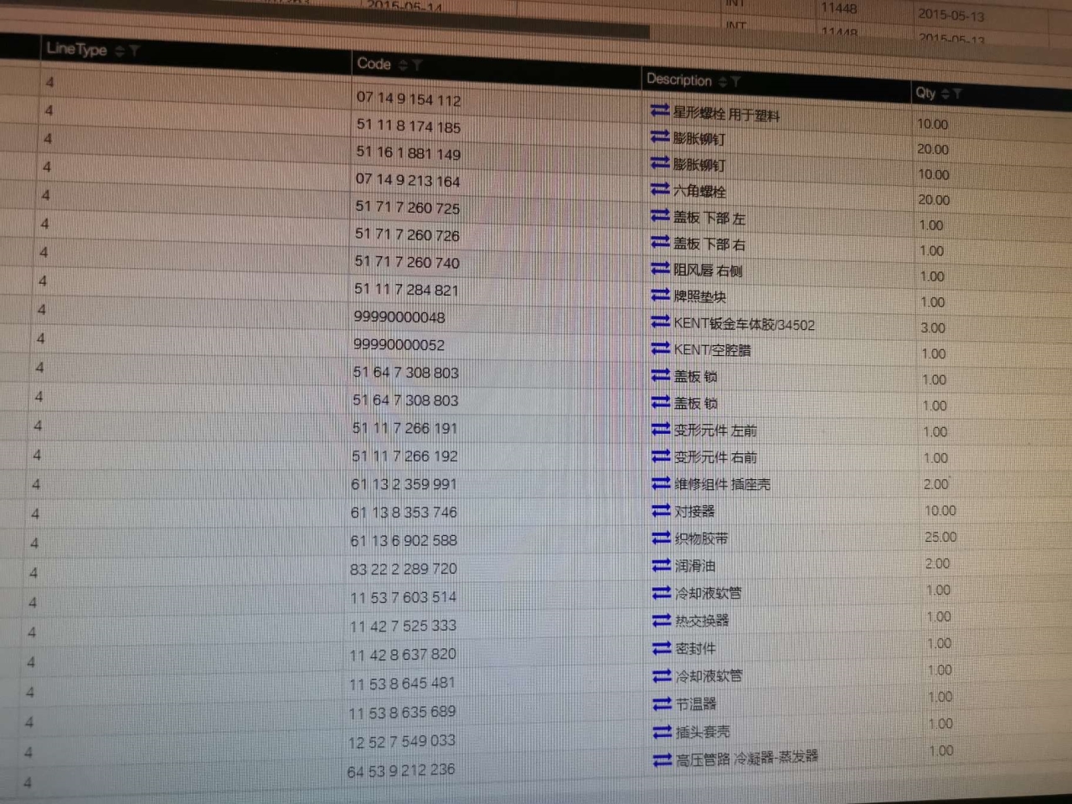Click quantity value 25.00
This screenshot has width=1072, height=804.
941,537
